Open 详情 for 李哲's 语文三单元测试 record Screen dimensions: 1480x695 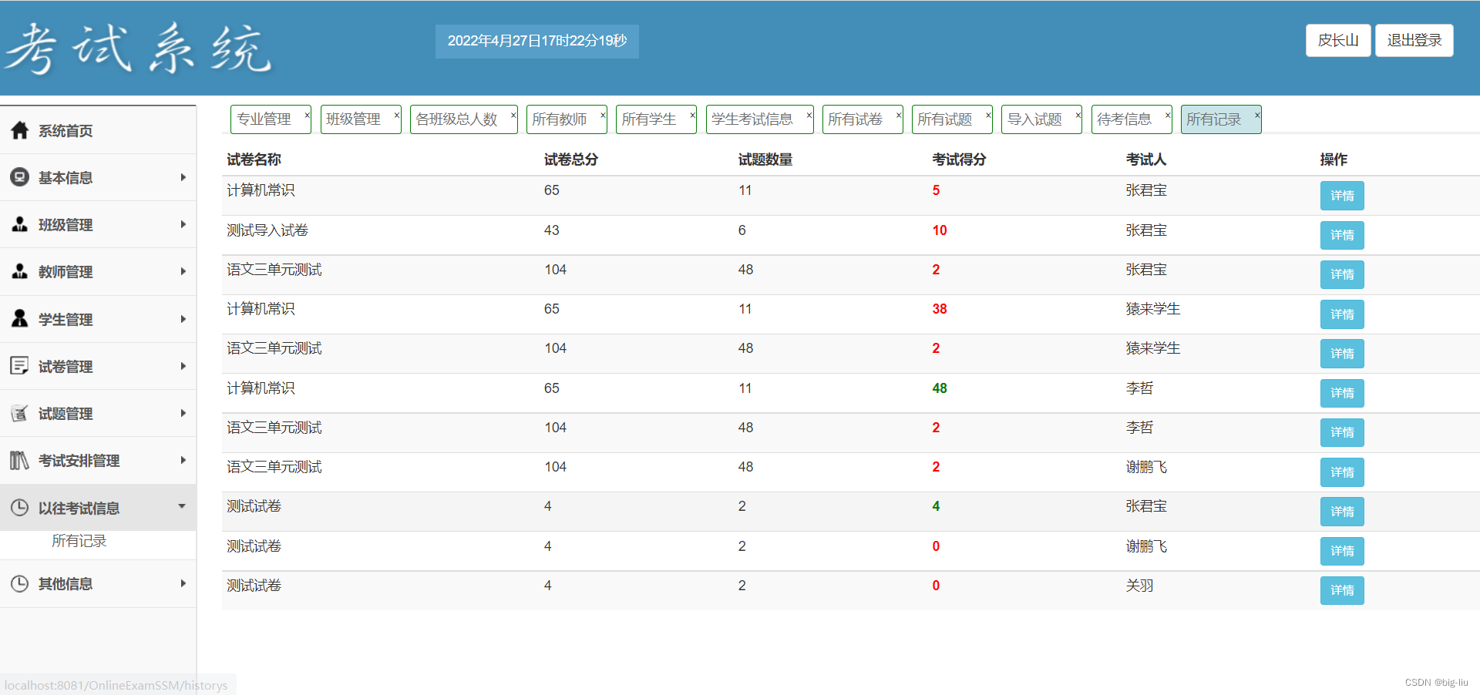pos(1342,432)
